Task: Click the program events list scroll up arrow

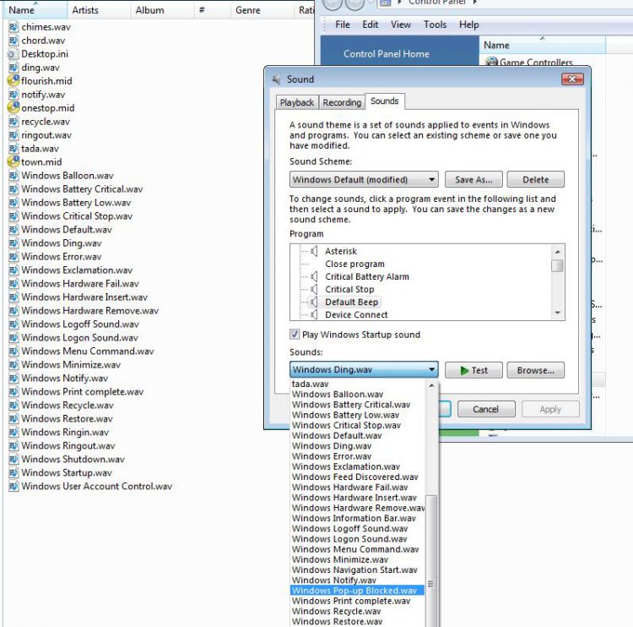Action: pos(558,252)
